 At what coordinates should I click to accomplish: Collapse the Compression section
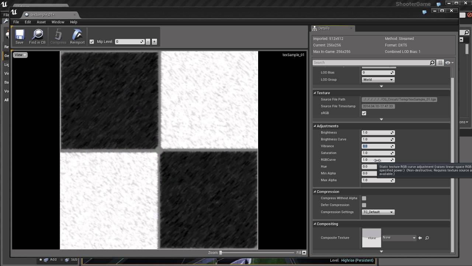(315, 192)
